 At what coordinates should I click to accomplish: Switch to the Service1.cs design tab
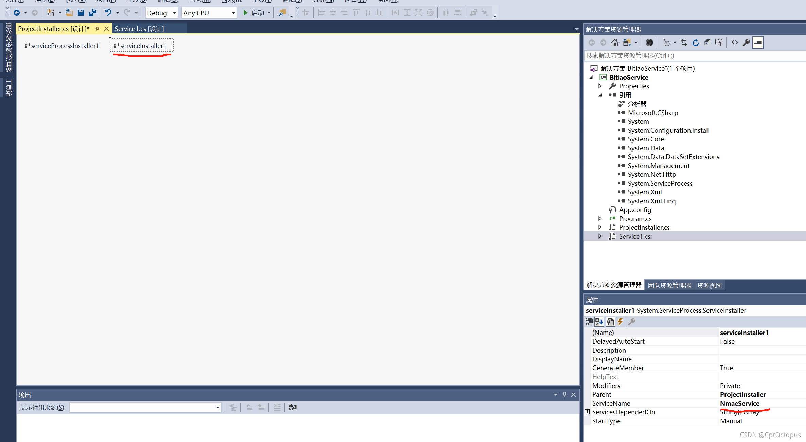tap(139, 29)
